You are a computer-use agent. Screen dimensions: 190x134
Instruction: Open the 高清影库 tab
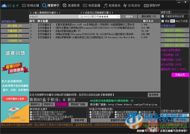[x=71, y=5]
